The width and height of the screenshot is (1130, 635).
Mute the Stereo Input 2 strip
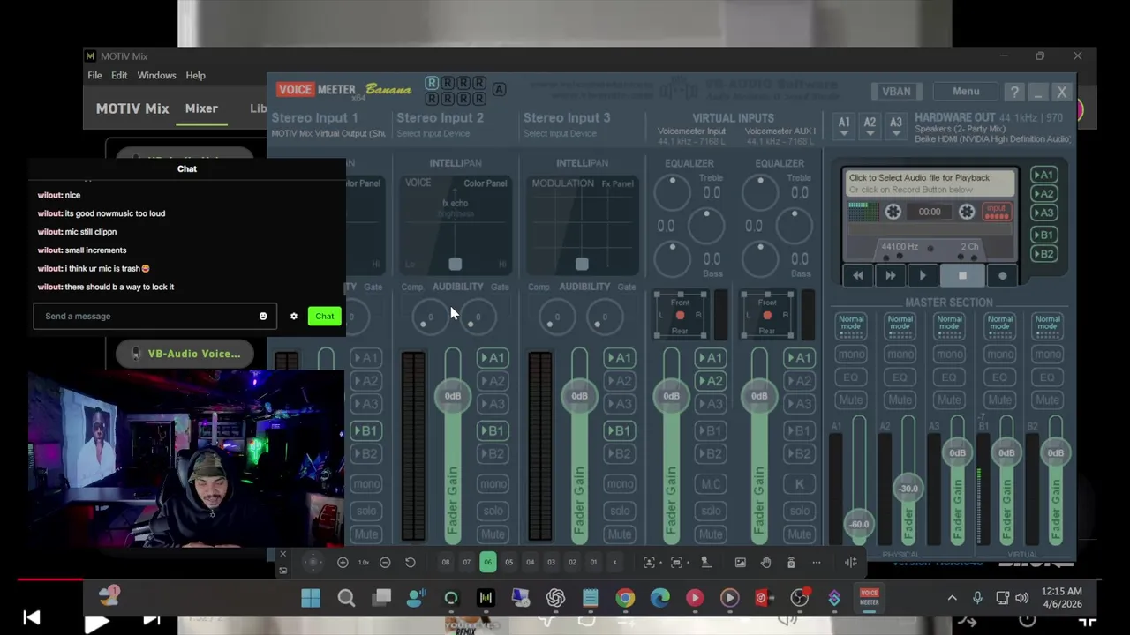pyautogui.click(x=493, y=534)
